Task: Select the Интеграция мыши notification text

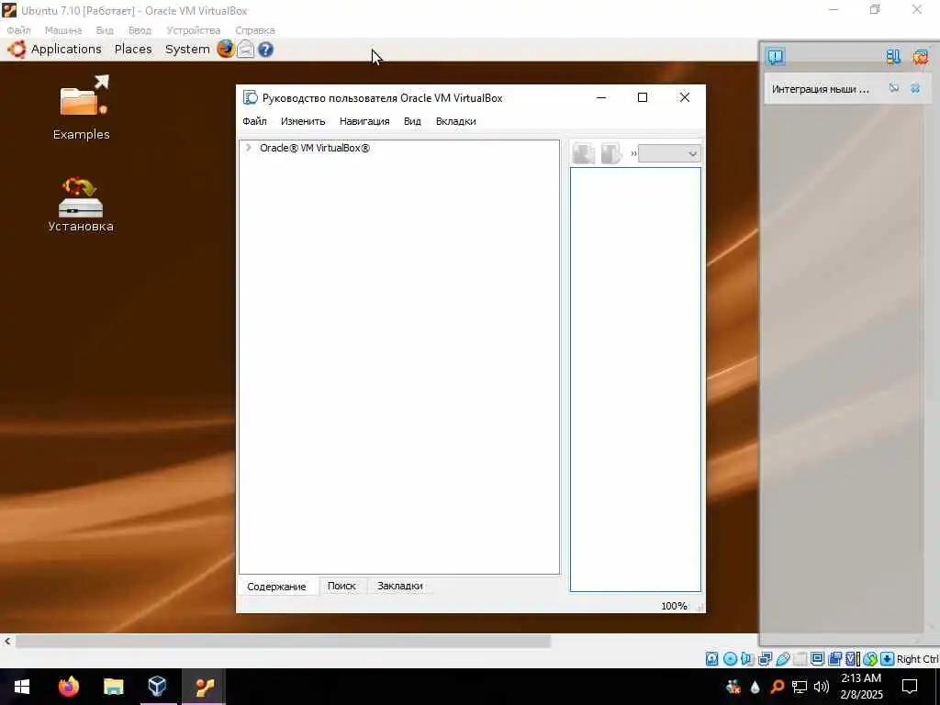Action: (820, 89)
